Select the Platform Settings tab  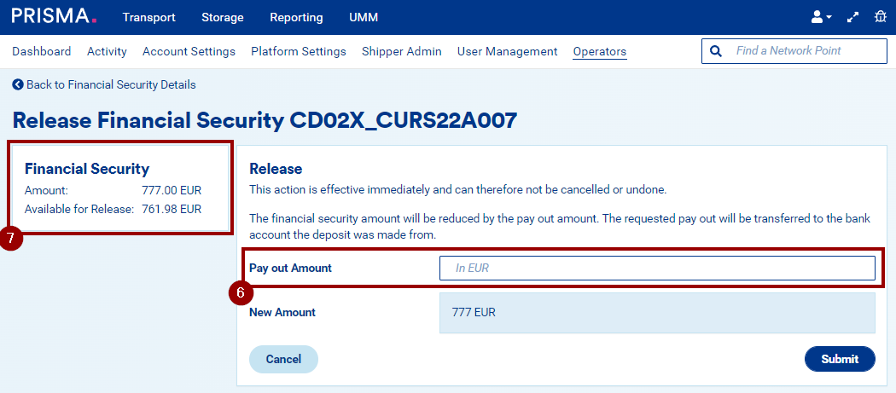pyautogui.click(x=299, y=51)
